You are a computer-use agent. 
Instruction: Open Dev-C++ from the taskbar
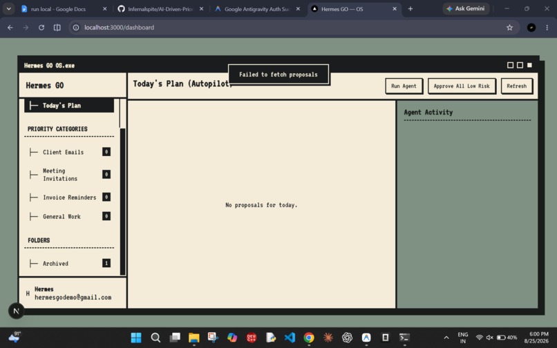[x=251, y=338]
